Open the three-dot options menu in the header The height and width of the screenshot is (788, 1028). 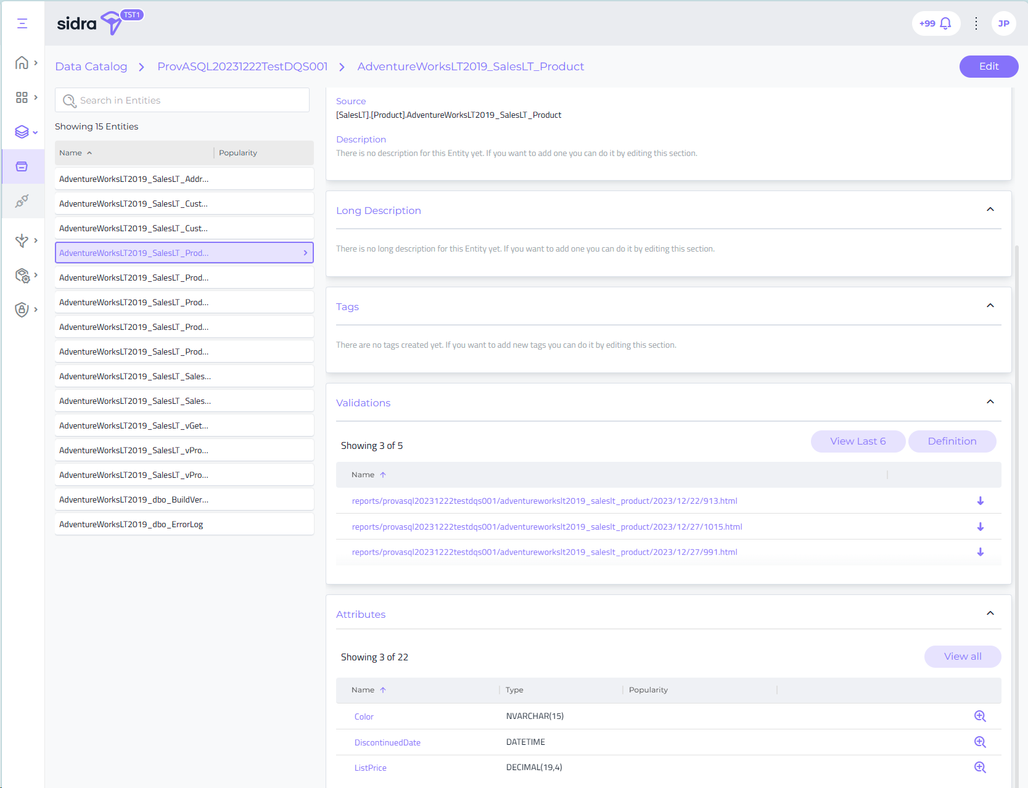tap(976, 23)
